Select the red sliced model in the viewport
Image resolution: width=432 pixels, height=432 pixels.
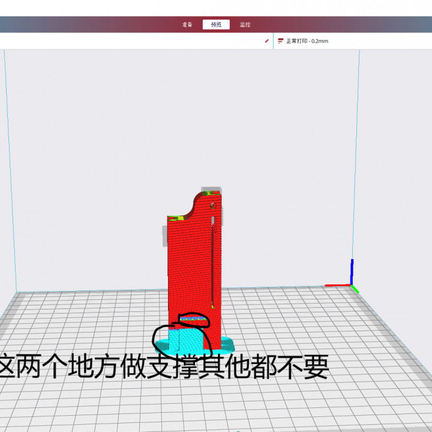tap(194, 270)
